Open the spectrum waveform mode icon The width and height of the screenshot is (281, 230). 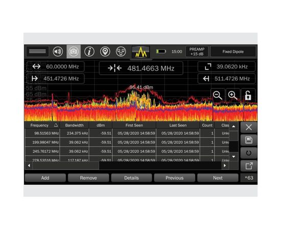point(141,52)
